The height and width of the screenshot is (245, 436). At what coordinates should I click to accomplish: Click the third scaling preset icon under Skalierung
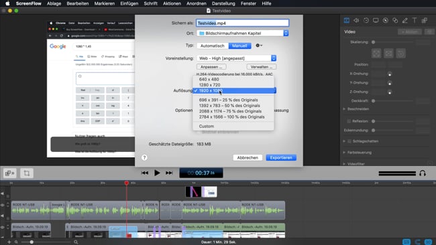400,54
